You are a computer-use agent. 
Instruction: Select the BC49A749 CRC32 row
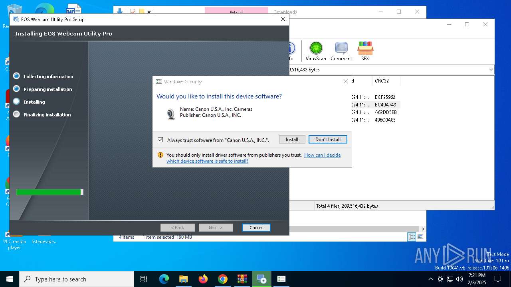tap(385, 104)
